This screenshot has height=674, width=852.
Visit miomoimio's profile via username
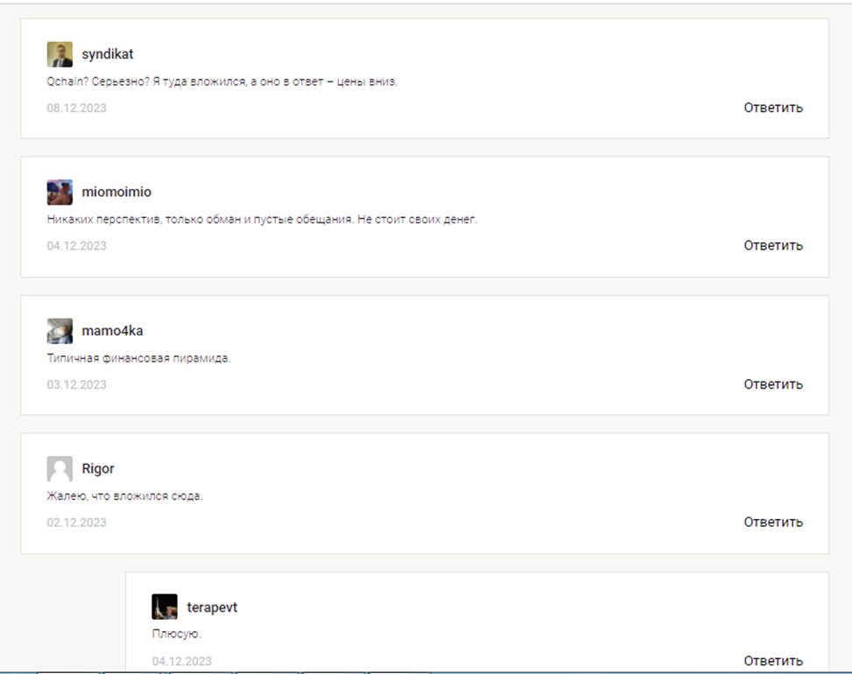(x=116, y=193)
